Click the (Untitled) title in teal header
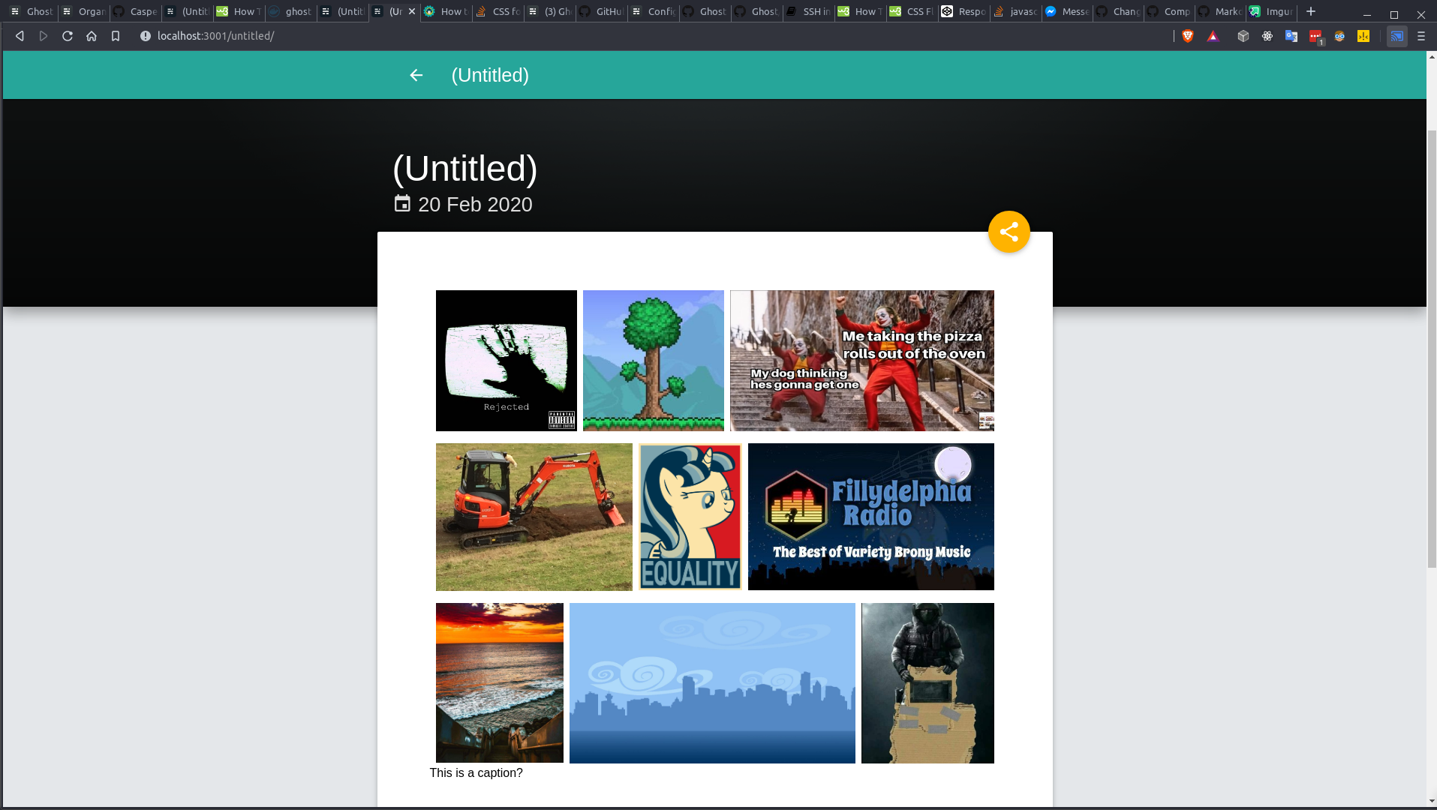The width and height of the screenshot is (1437, 810). [x=490, y=75]
